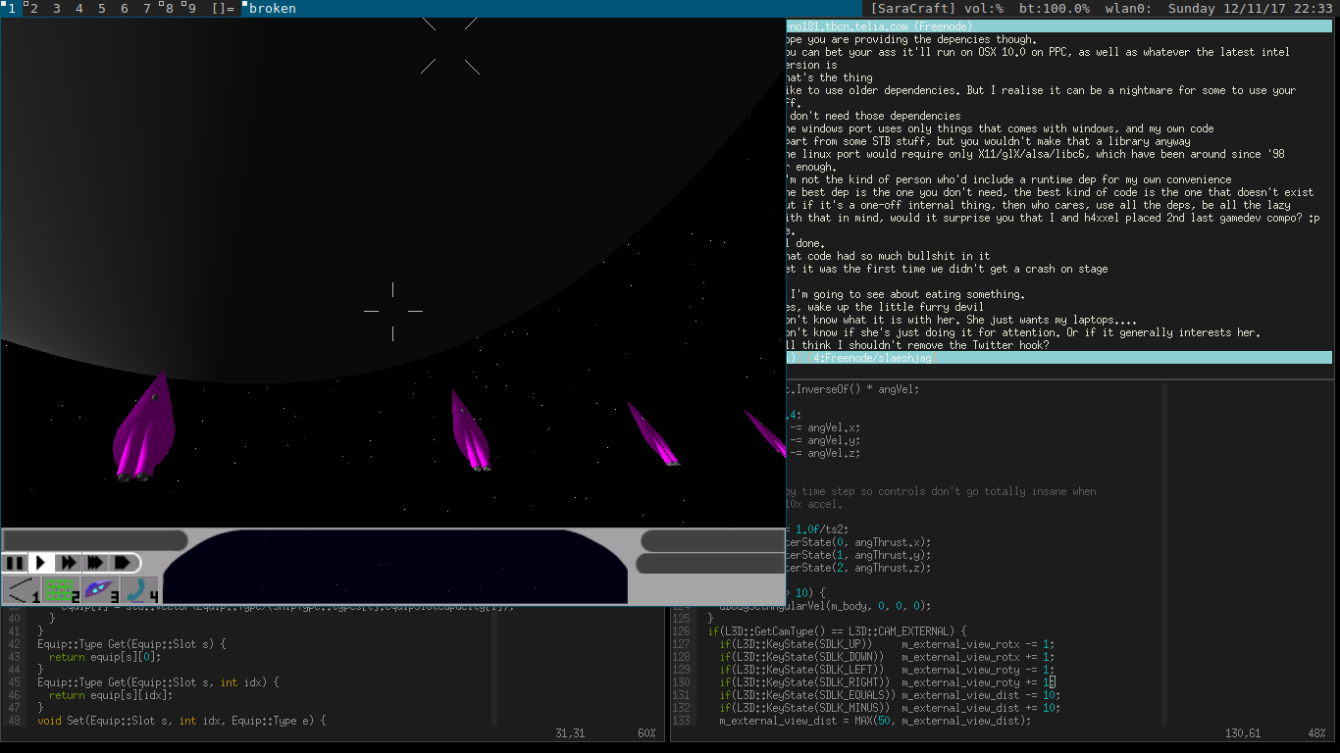Image resolution: width=1340 pixels, height=753 pixels.
Task: Pause the game simulation
Action: pyautogui.click(x=15, y=563)
